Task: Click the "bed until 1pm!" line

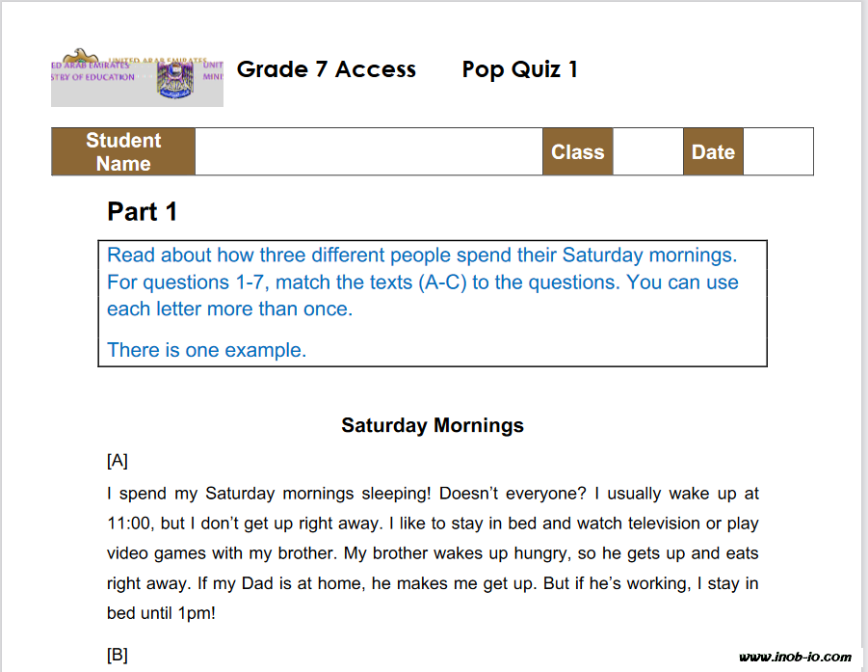Action: click(161, 613)
